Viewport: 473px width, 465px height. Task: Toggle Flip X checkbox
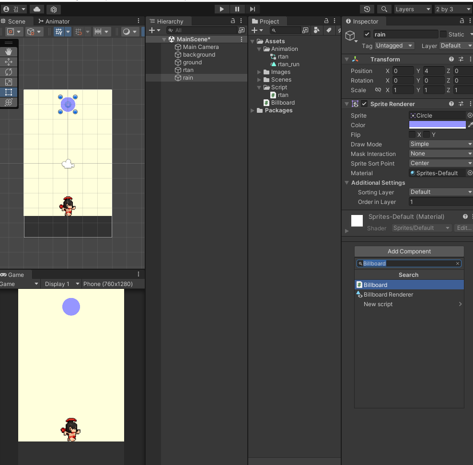coord(412,134)
